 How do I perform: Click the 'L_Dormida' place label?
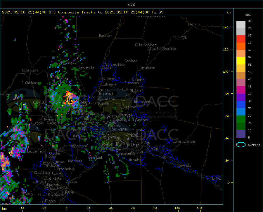tap(182, 166)
